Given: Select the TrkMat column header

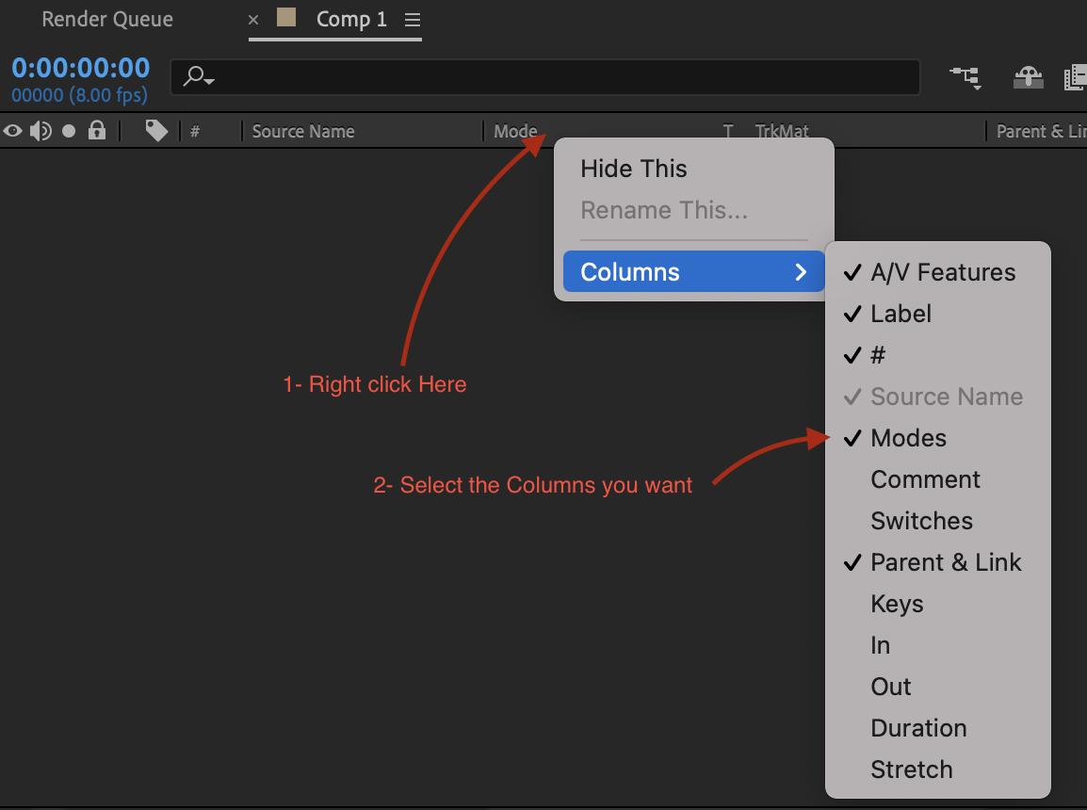Looking at the screenshot, I should coord(782,131).
